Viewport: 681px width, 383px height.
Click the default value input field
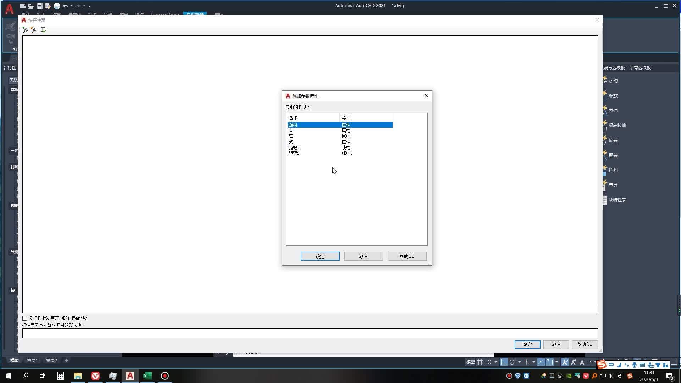(x=310, y=333)
